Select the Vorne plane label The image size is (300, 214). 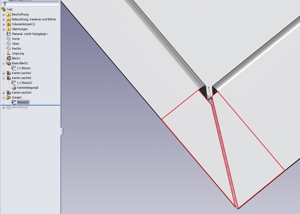pyautogui.click(x=16, y=39)
